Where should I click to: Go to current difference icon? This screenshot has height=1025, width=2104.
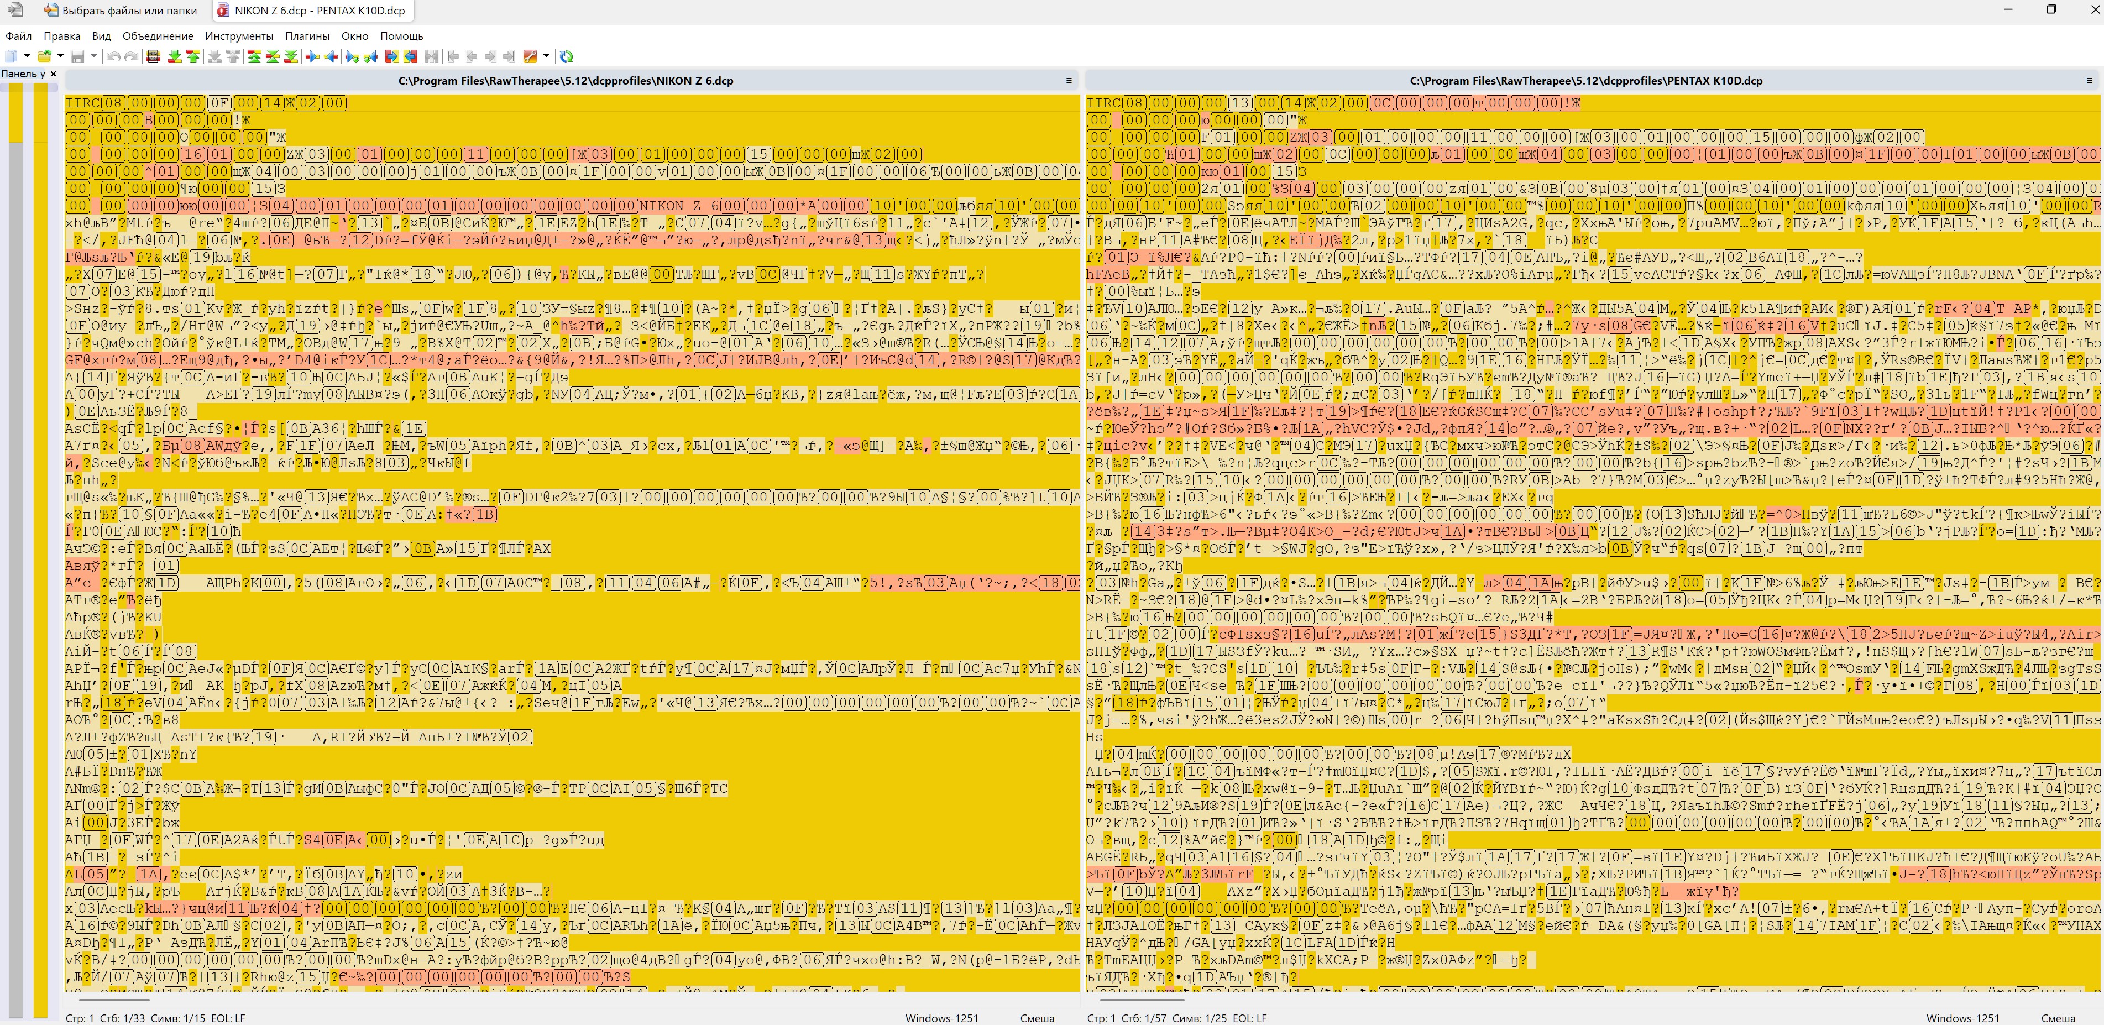click(273, 56)
